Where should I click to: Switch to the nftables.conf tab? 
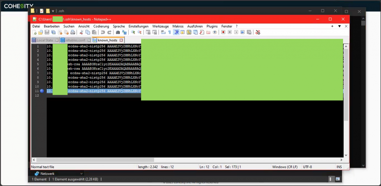75,40
